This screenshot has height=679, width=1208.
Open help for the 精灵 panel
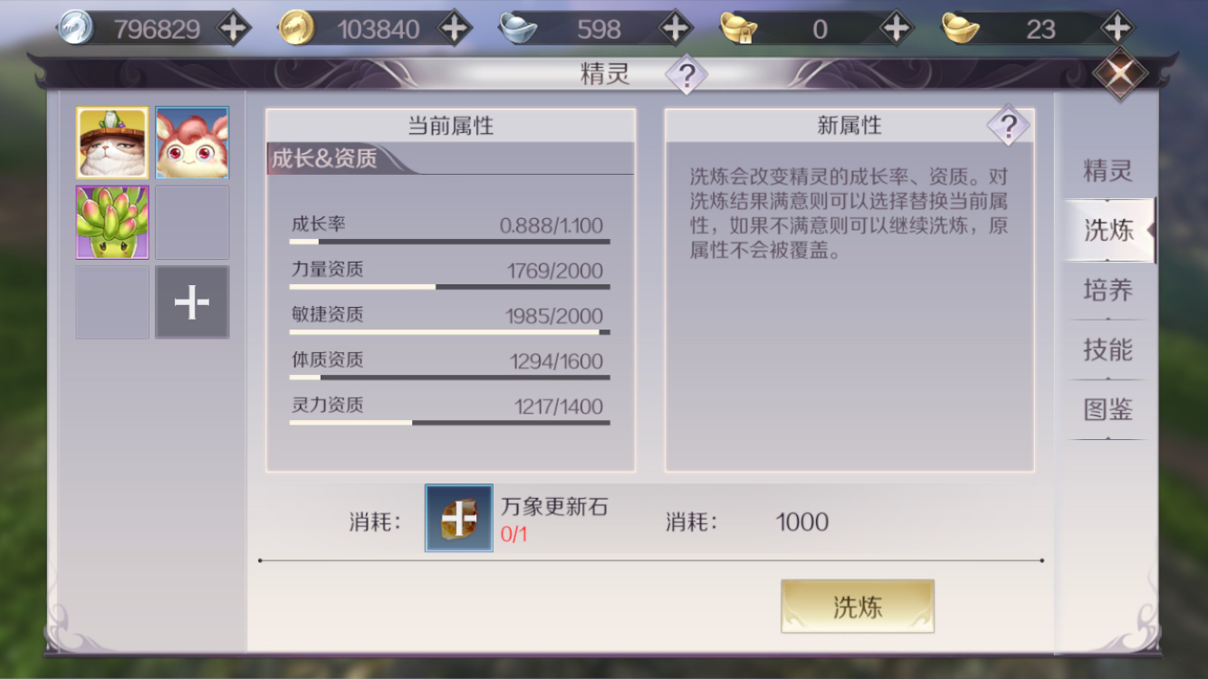pyautogui.click(x=686, y=75)
